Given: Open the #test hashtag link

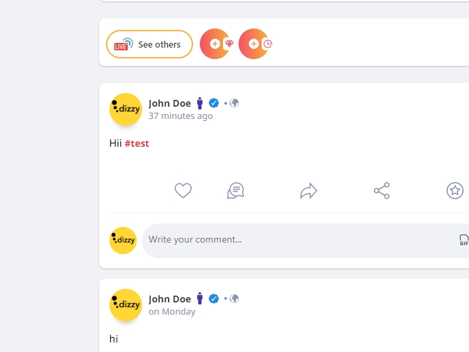Looking at the screenshot, I should click(x=137, y=143).
